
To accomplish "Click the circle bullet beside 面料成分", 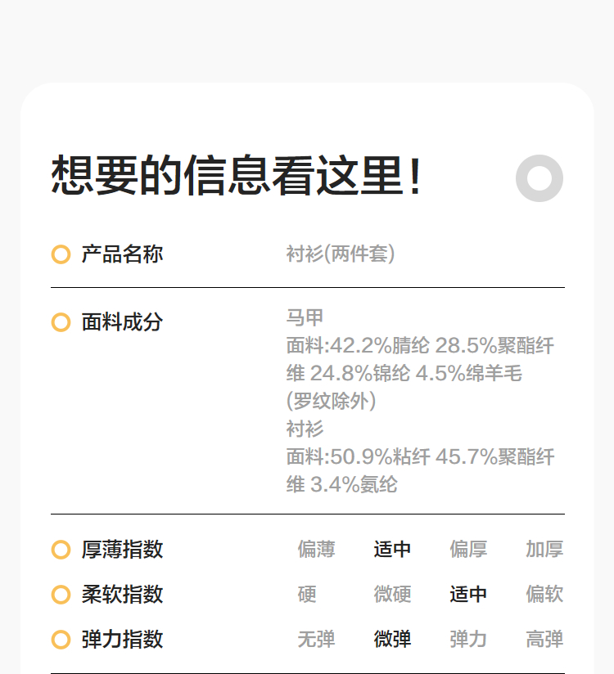I will 61,322.
